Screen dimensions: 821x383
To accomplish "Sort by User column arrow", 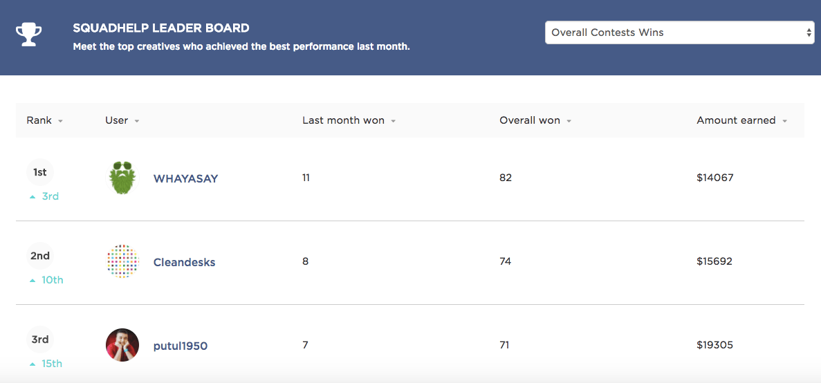I will point(137,122).
